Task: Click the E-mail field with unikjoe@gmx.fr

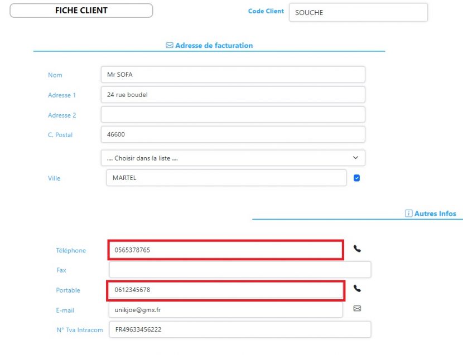Action: [x=226, y=309]
